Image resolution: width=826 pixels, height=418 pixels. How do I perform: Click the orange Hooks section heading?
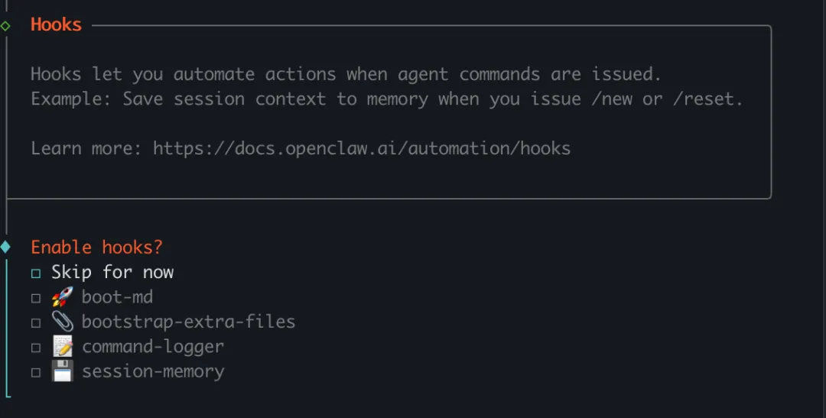coord(56,24)
